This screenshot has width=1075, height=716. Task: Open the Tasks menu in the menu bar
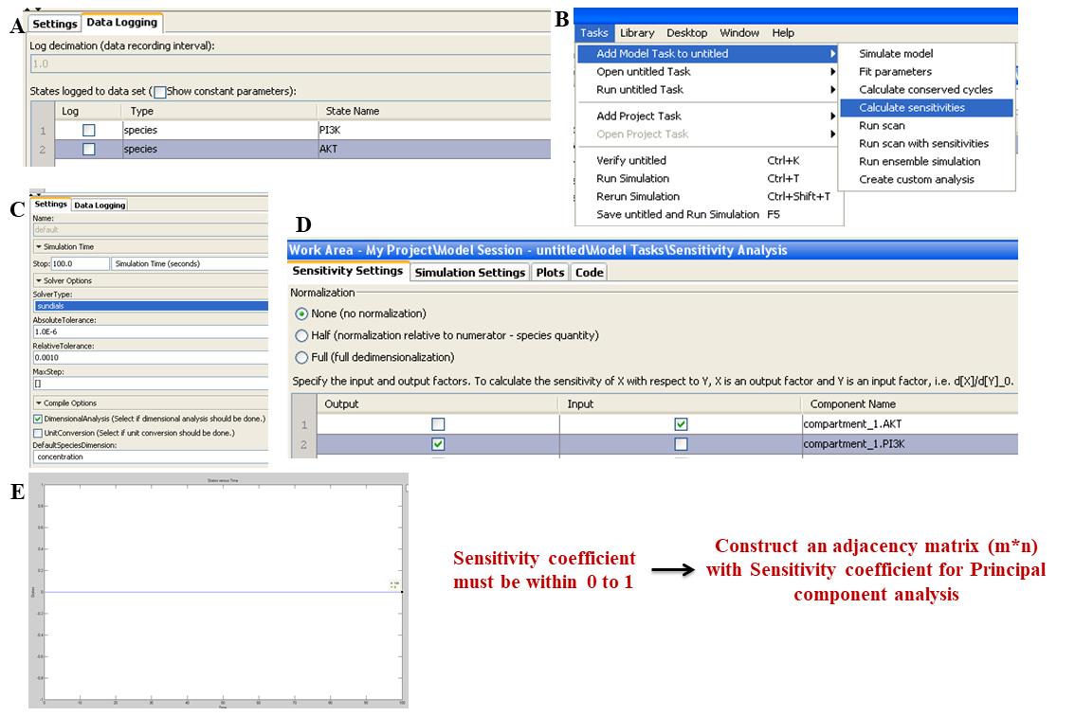tap(593, 33)
